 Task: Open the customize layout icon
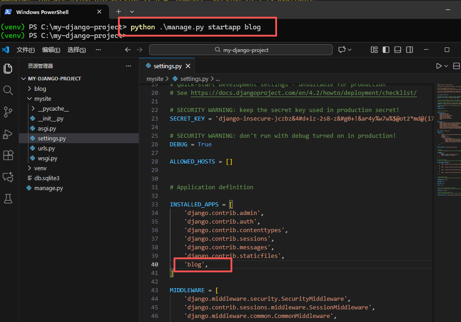(374, 50)
